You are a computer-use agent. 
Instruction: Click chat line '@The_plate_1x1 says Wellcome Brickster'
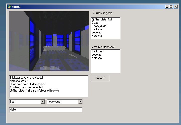coord(35,91)
